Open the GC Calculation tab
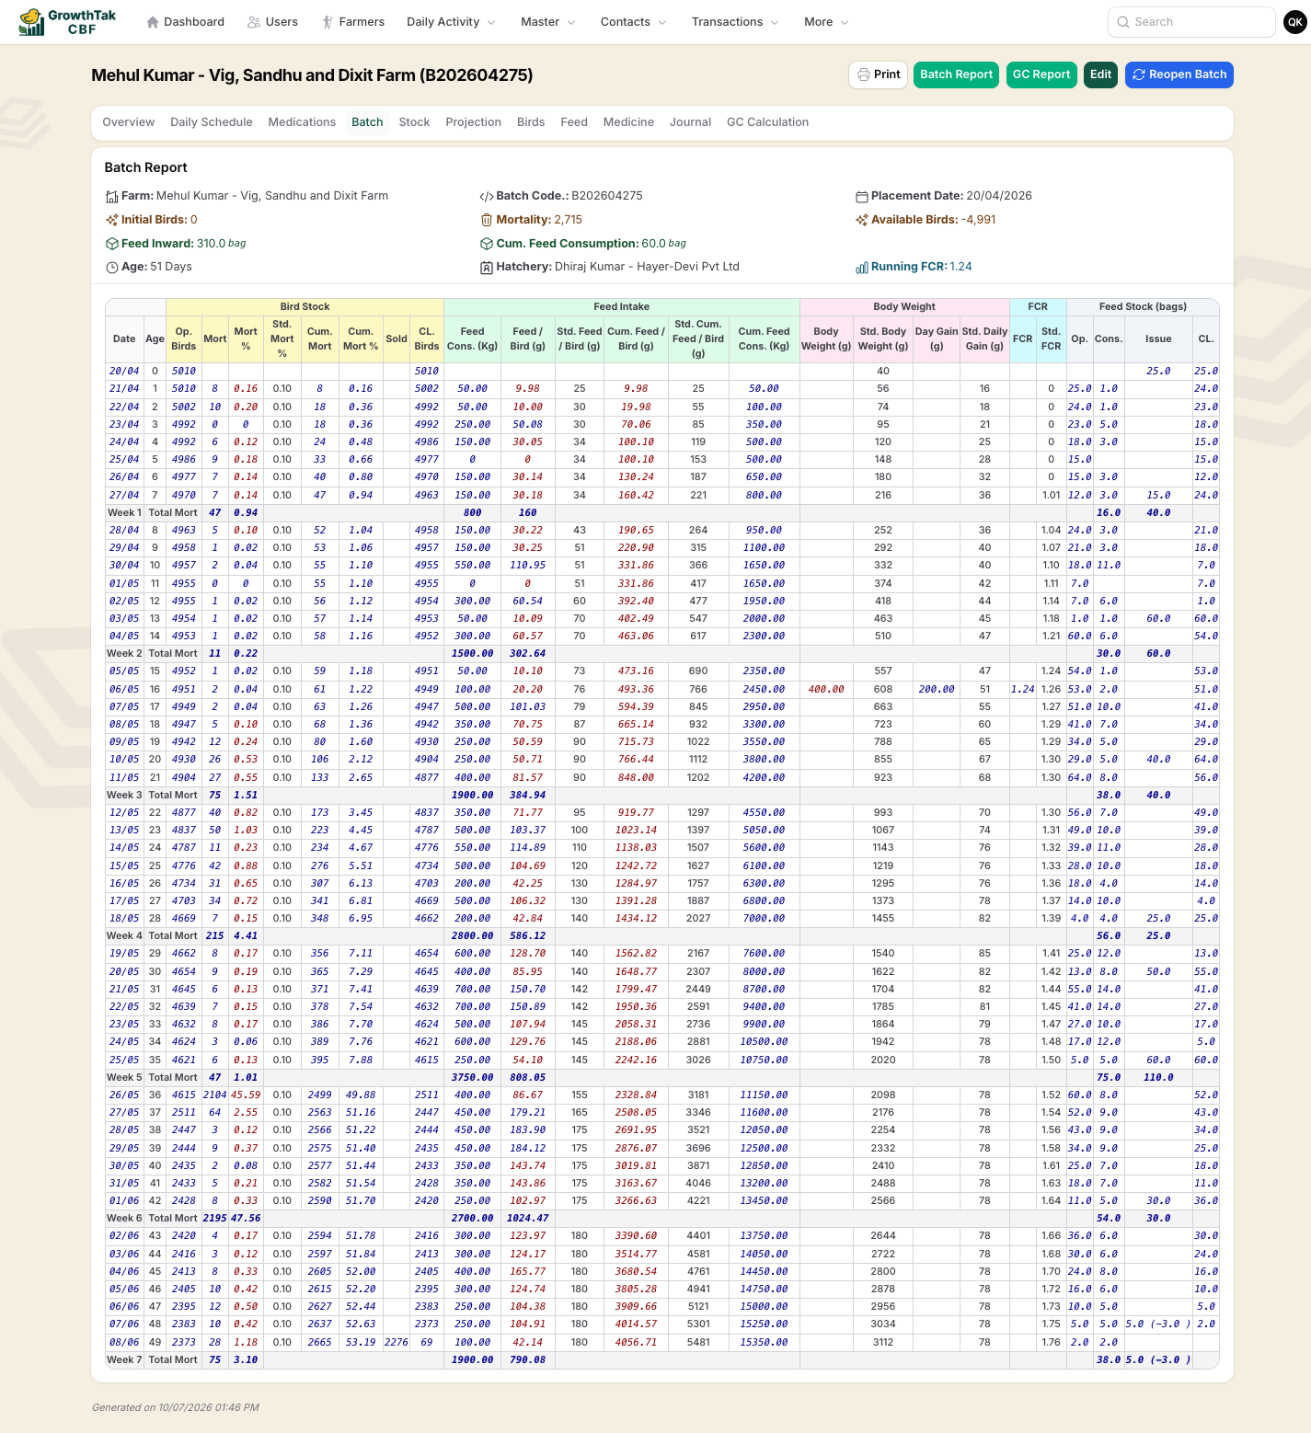Image resolution: width=1311 pixels, height=1433 pixels. pyautogui.click(x=767, y=122)
